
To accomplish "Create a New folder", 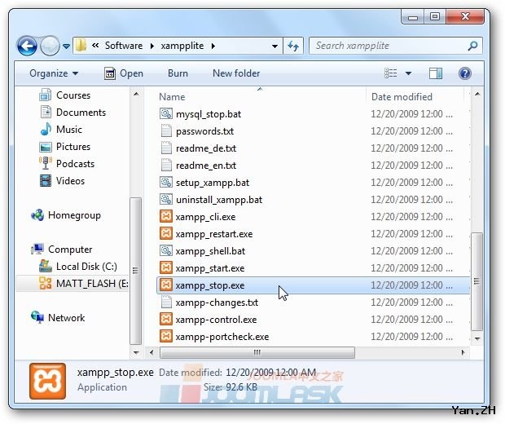I will [x=236, y=73].
